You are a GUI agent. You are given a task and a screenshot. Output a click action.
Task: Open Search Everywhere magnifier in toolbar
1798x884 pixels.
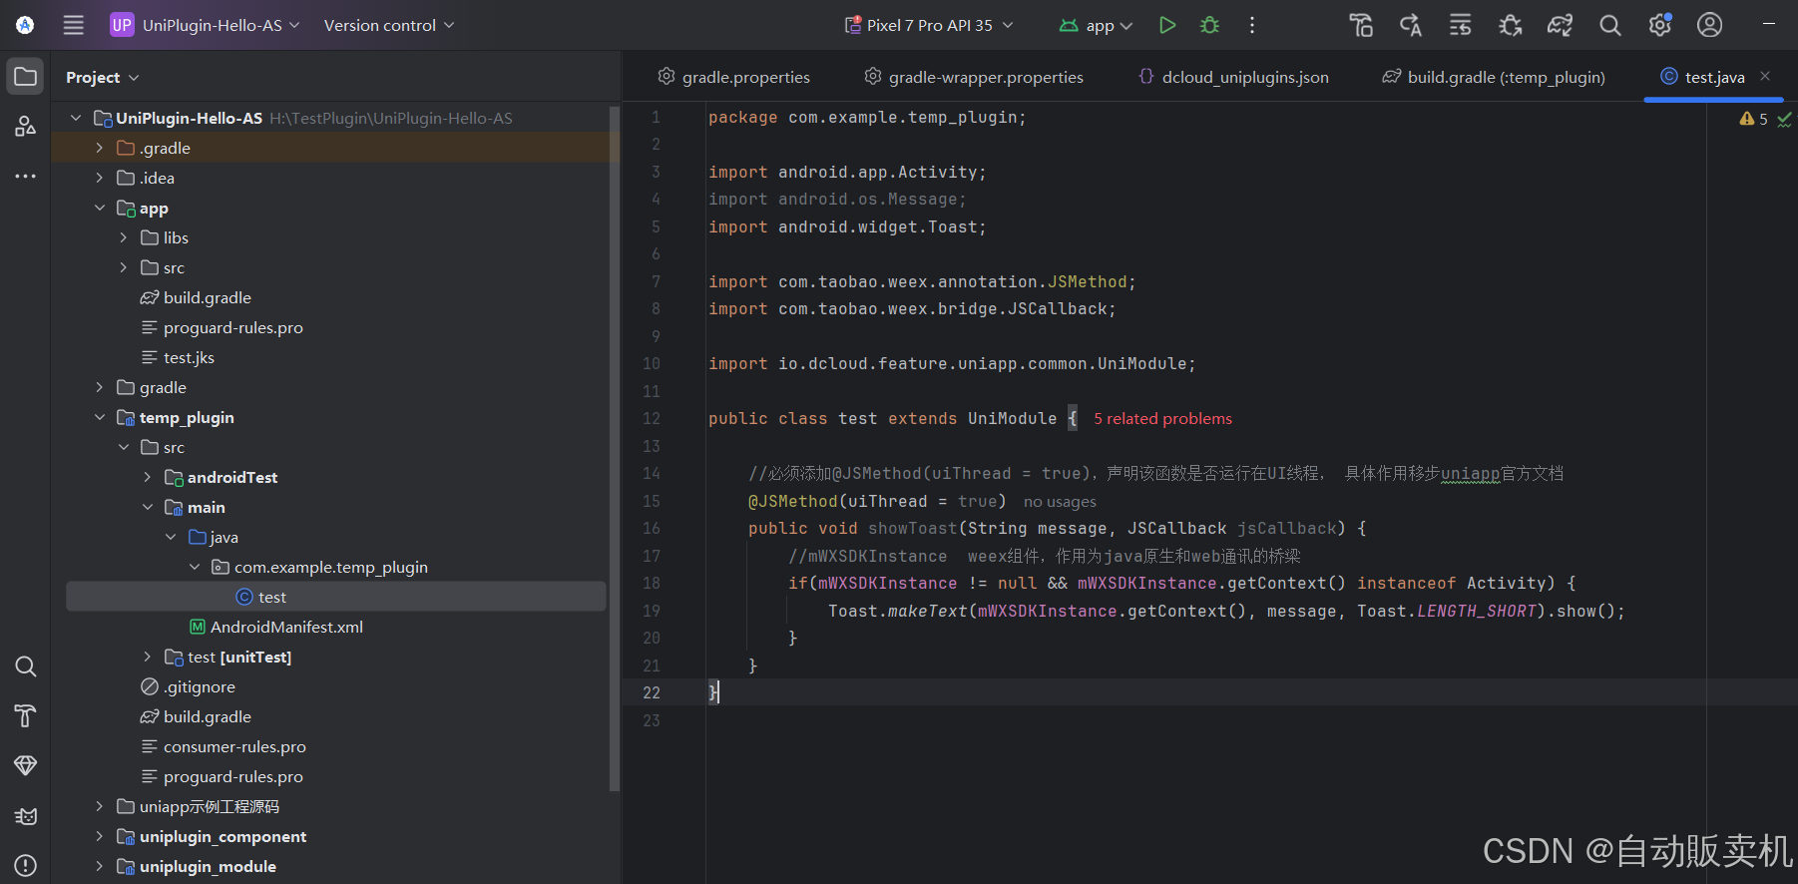1610,25
